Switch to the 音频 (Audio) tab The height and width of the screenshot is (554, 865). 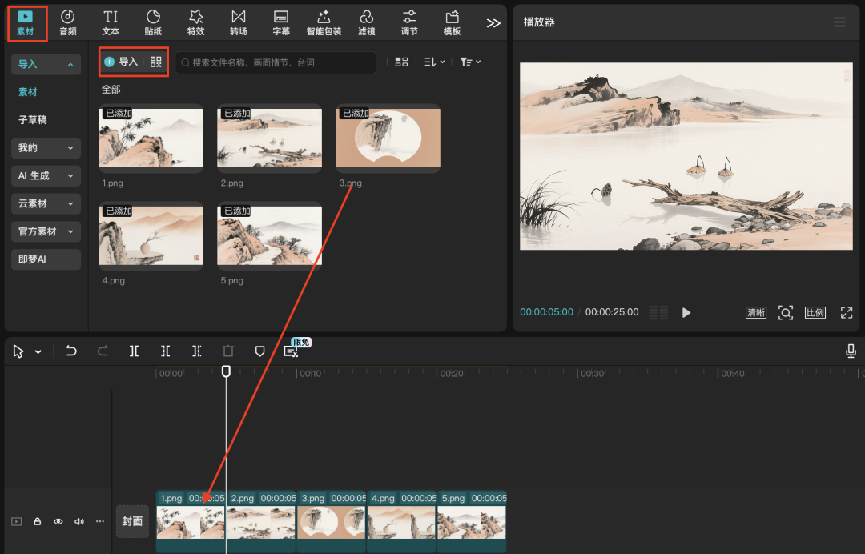coord(68,22)
